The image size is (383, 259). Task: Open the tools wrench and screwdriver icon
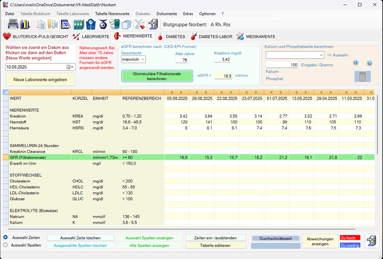pyautogui.click(x=140, y=24)
